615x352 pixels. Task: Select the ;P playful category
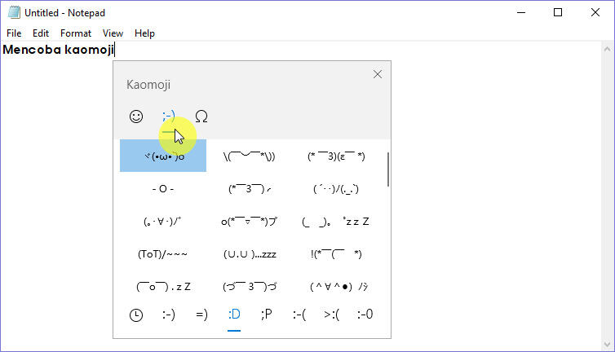pos(267,315)
